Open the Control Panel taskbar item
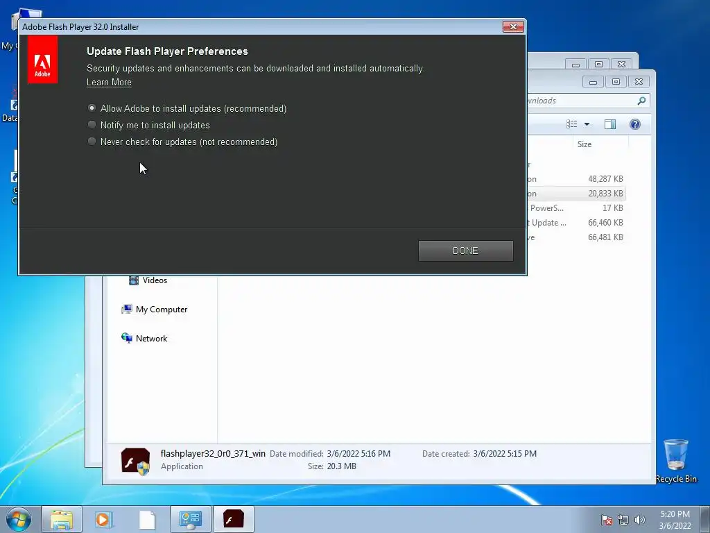Viewport: 710px width, 533px height. coord(190,519)
